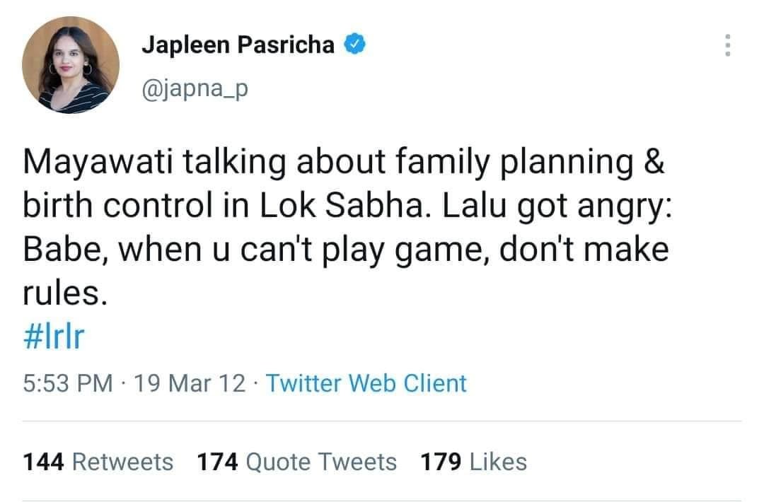View the 174 Quote Tweets list
Image resolution: width=764 pixels, height=502 pixels.
pyautogui.click(x=296, y=462)
